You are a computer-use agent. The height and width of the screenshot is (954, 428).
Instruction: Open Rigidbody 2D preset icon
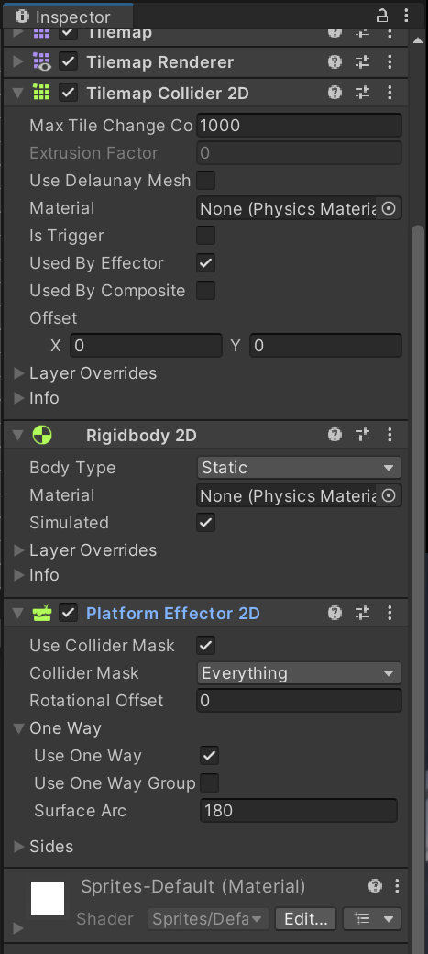[362, 435]
